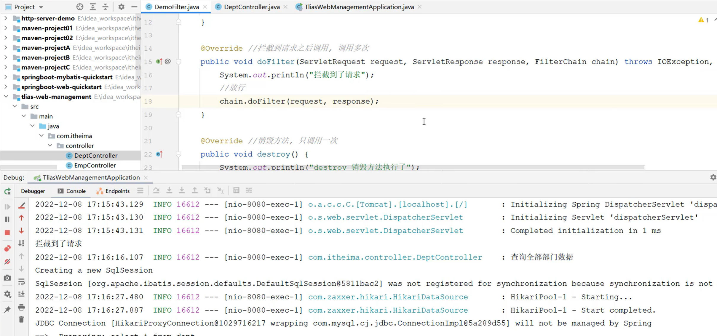Collapse the tlias-web-management project node

point(7,97)
